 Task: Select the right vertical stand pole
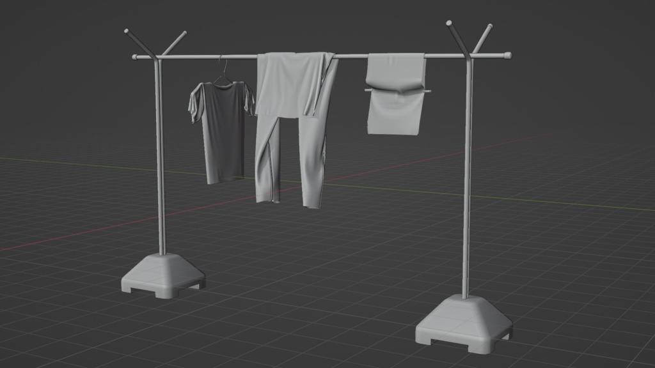coord(468,178)
